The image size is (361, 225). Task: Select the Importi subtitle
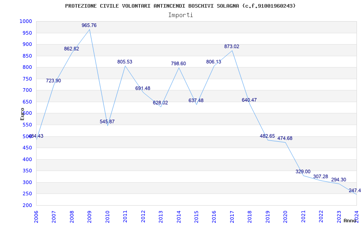[x=180, y=15]
